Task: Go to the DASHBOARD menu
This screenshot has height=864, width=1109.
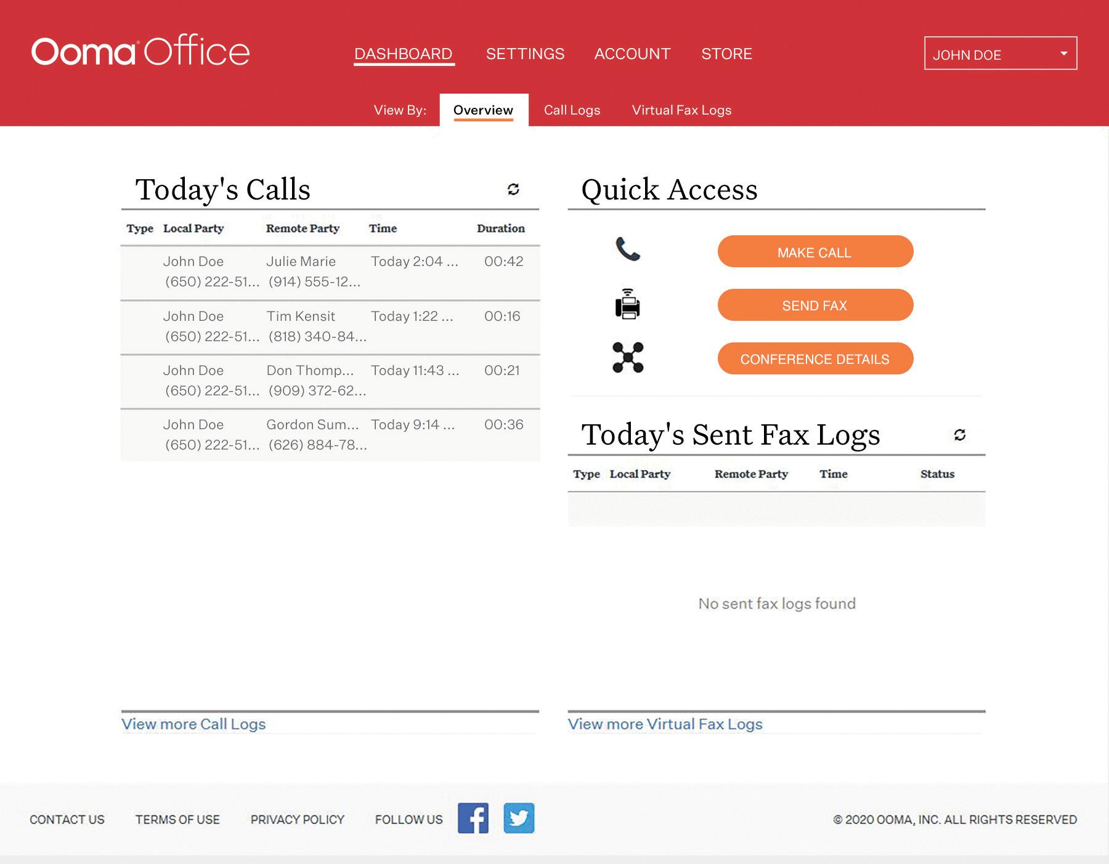Action: [404, 54]
